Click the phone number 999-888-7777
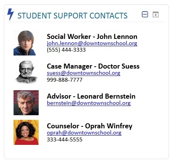The height and width of the screenshot is (163, 174). point(65,80)
